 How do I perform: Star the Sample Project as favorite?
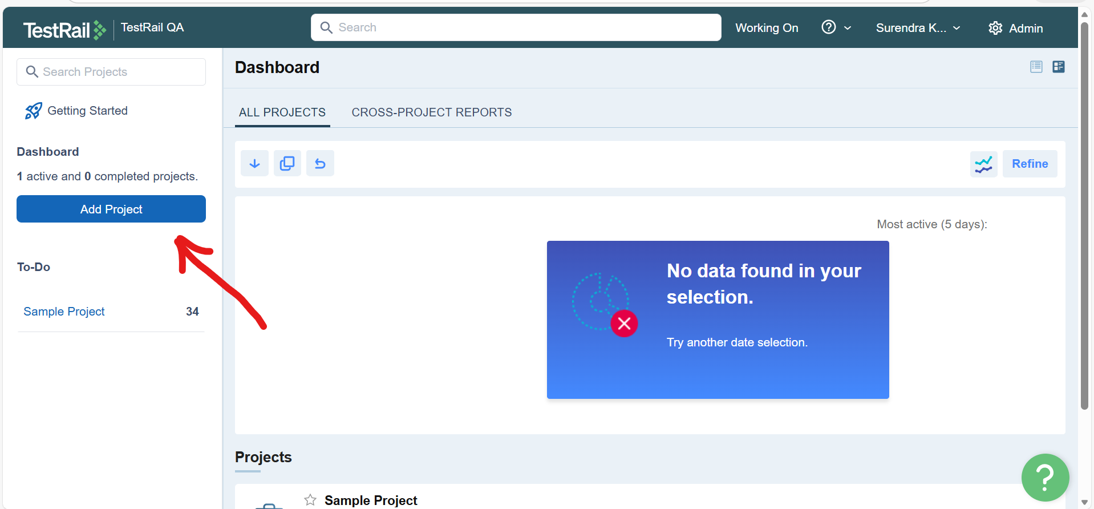[x=310, y=500]
